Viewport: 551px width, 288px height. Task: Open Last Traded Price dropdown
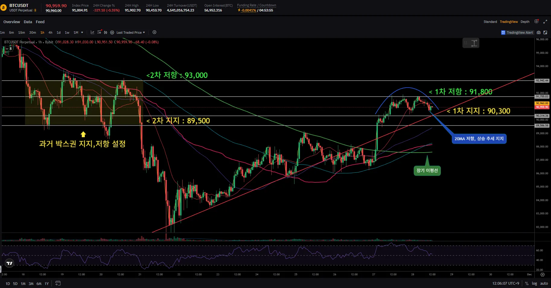[130, 33]
